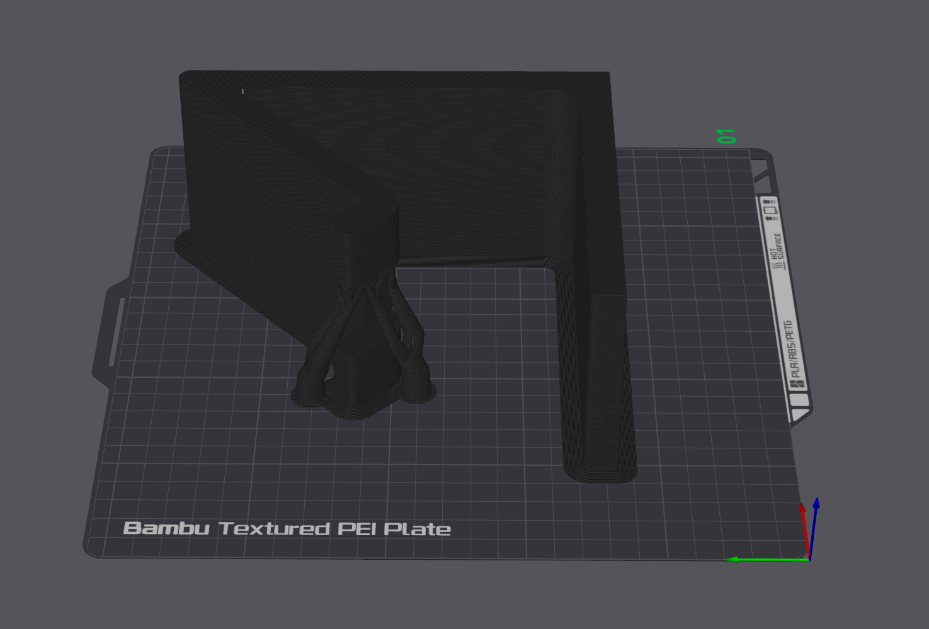Click the Bambu Textured PEI Plate label
The height and width of the screenshot is (629, 929).
tap(287, 528)
